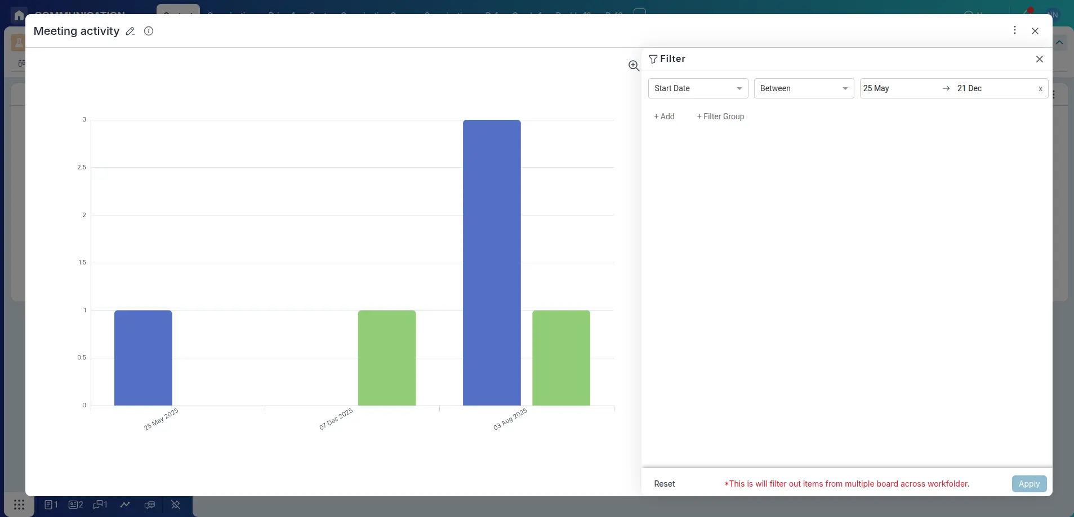Open the card view icon showing 2

[74, 505]
